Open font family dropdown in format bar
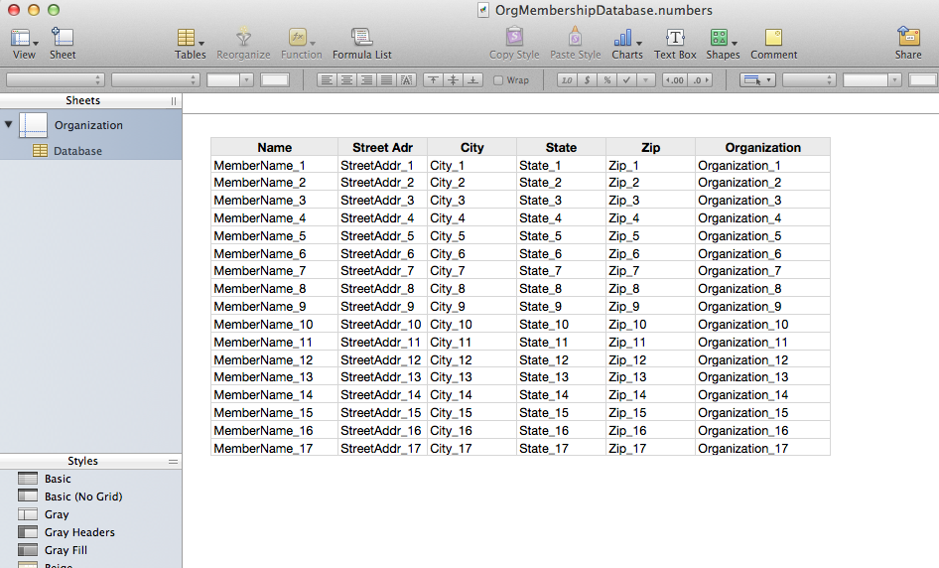 point(56,79)
